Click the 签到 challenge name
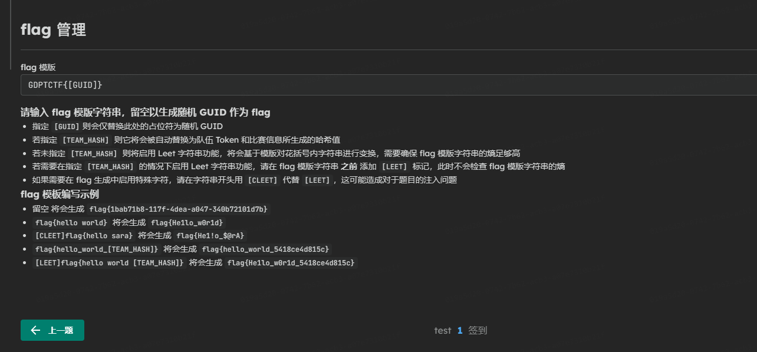This screenshot has width=757, height=352. 478,331
